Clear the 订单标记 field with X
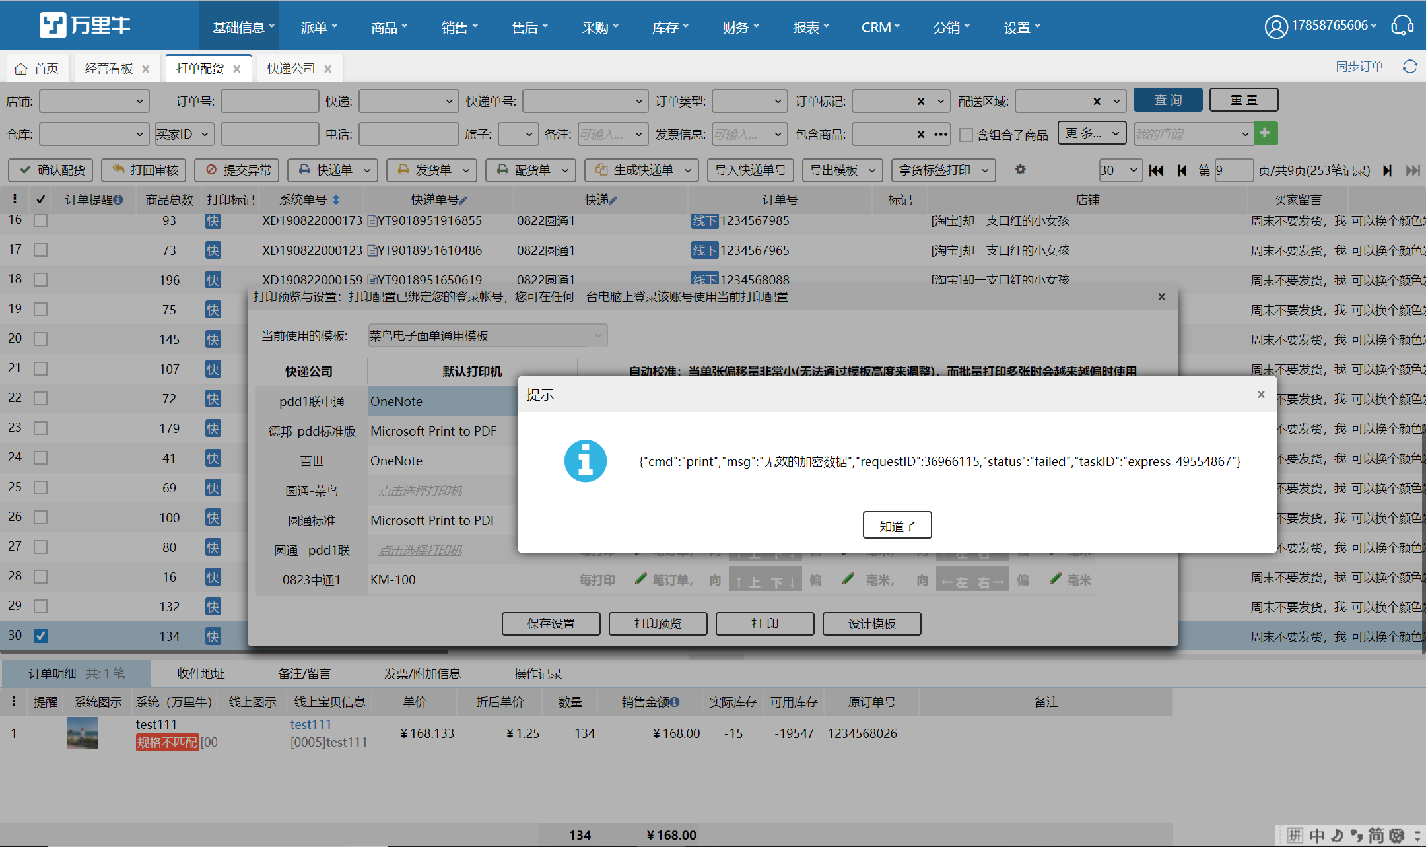This screenshot has width=1426, height=847. (921, 101)
